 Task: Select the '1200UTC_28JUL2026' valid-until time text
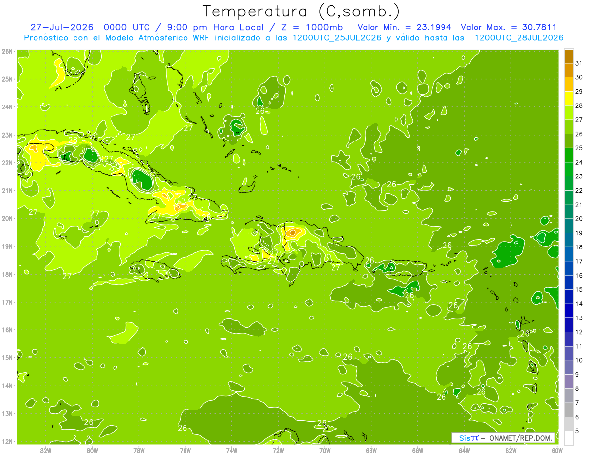[518, 38]
